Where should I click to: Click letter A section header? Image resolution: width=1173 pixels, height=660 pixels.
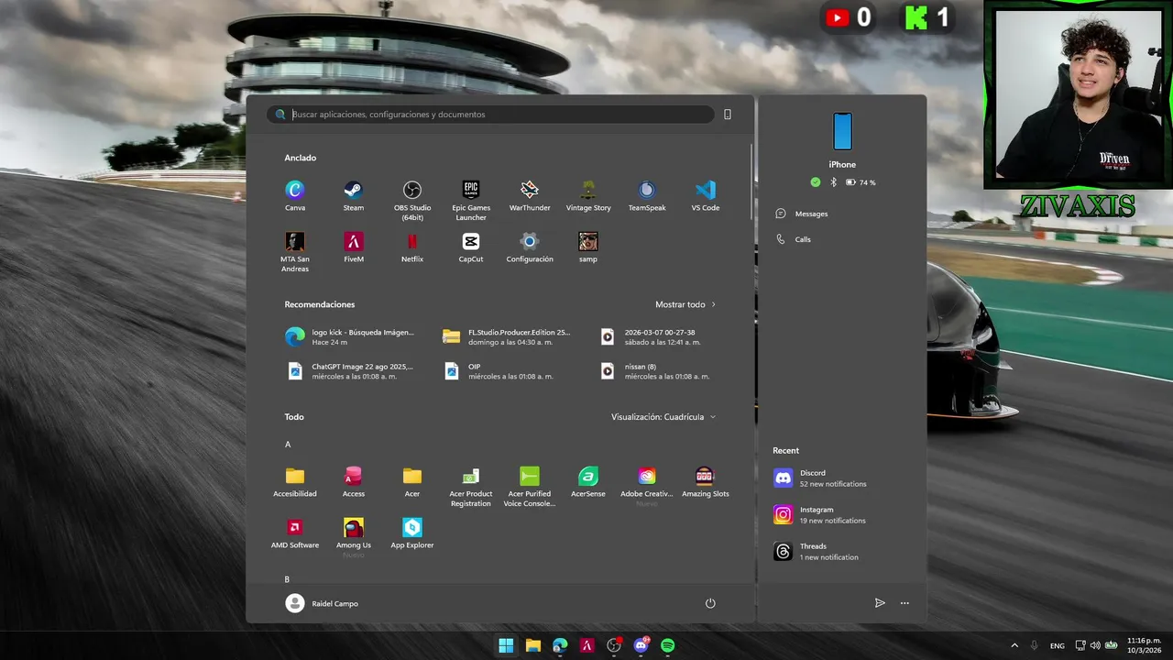288,445
